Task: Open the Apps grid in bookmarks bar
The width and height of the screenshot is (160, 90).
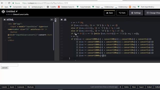Action: pyautogui.click(x=5, y=7)
